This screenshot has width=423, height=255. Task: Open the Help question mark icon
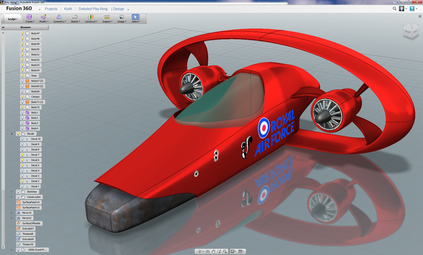(x=412, y=9)
